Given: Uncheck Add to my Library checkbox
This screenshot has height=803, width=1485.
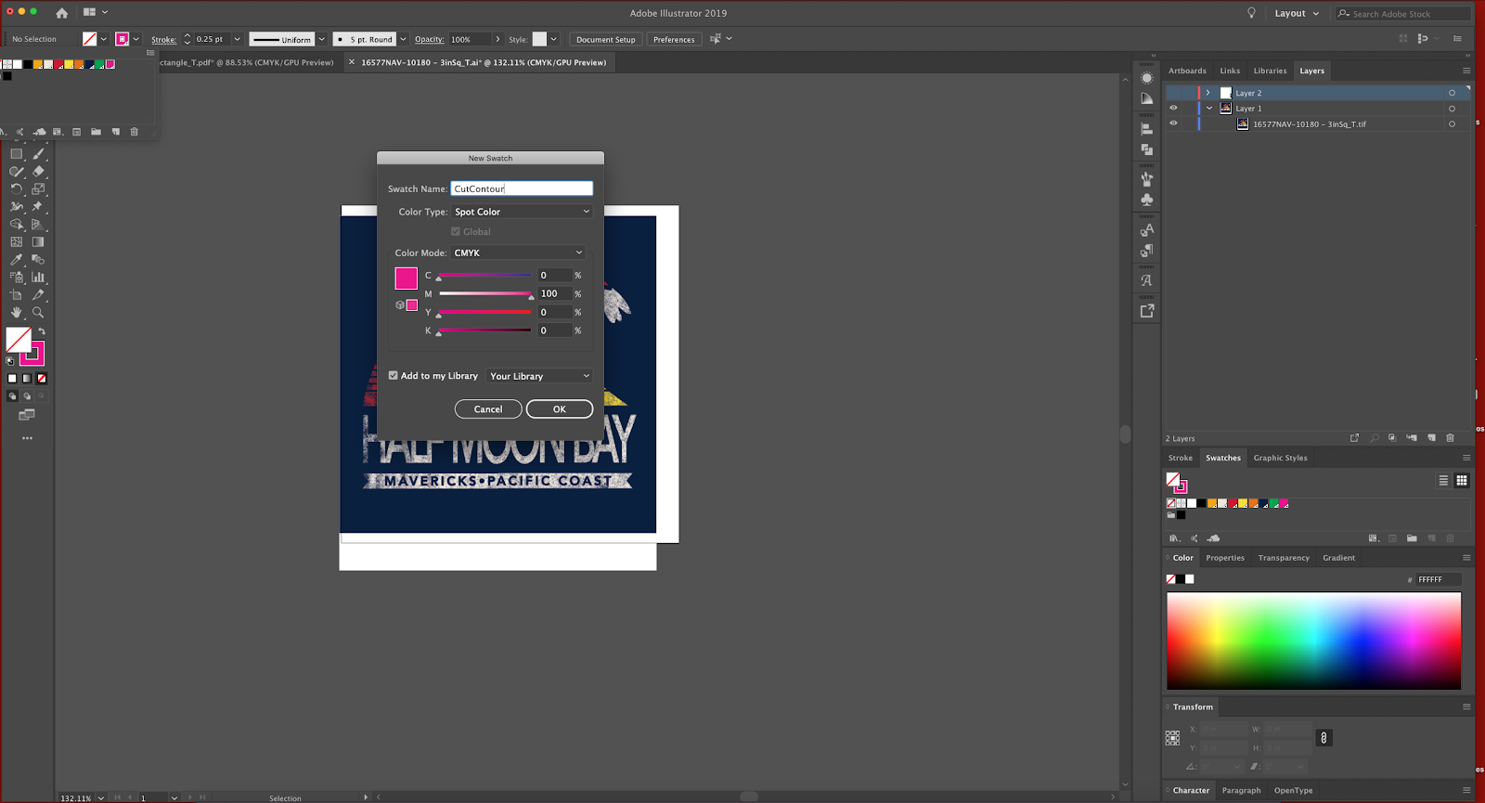Looking at the screenshot, I should (x=394, y=375).
